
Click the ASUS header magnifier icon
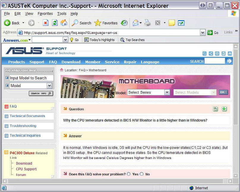tap(204, 53)
